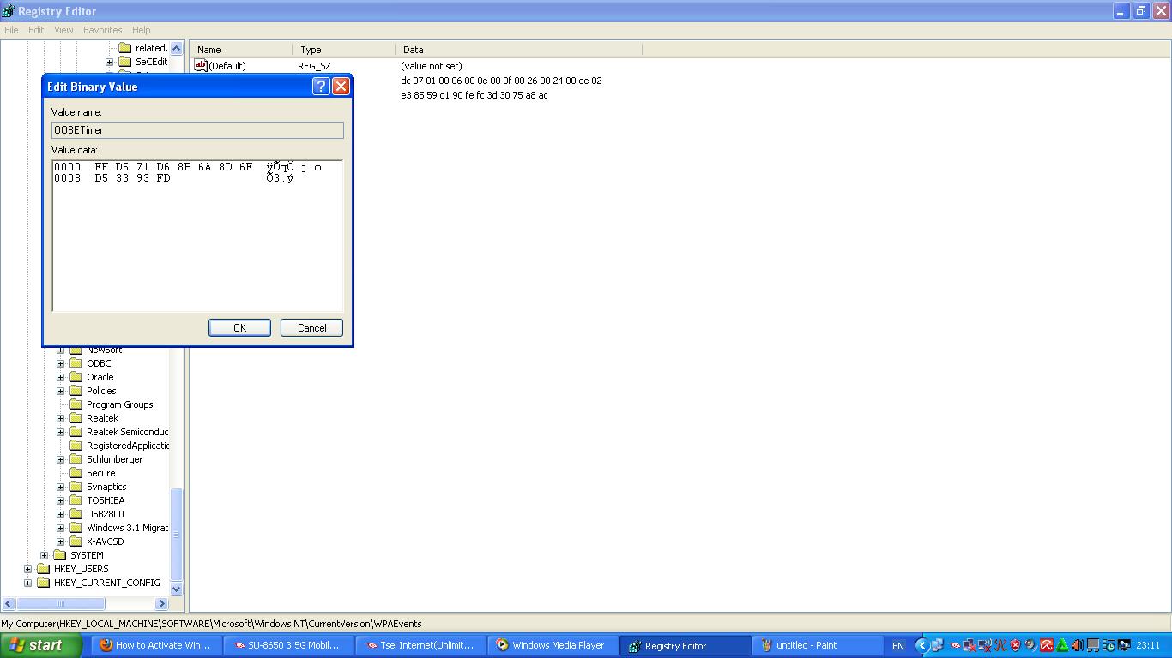Click the ODBC folder icon
This screenshot has width=1172, height=658.
coord(78,362)
